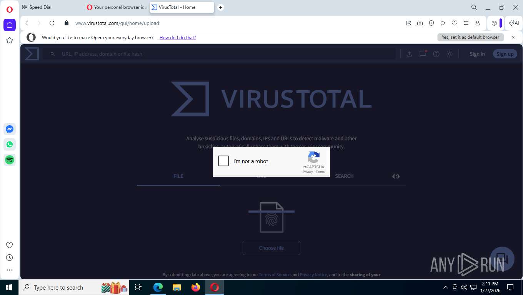Image resolution: width=523 pixels, height=295 pixels.
Task: Click the smart search icon beside SEARCH
Action: click(396, 176)
